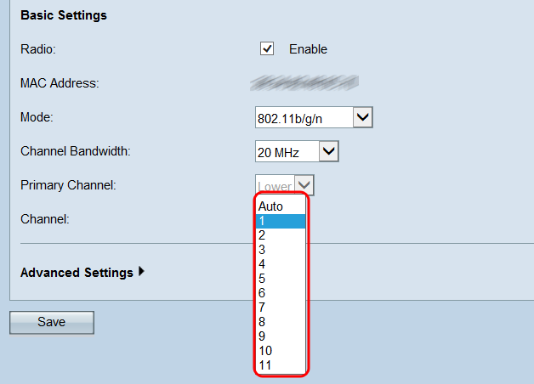Pick channel 3 from the dropdown list

(281, 250)
